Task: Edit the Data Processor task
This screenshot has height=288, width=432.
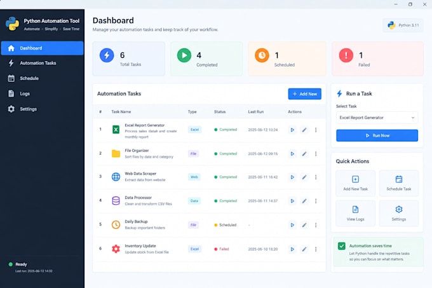Action: (x=304, y=201)
